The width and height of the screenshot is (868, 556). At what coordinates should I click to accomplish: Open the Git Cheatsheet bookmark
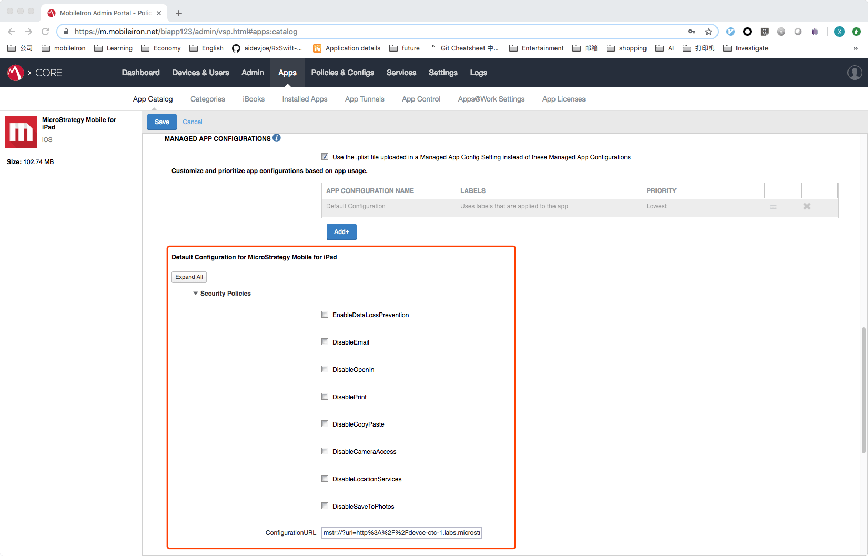pyautogui.click(x=464, y=48)
